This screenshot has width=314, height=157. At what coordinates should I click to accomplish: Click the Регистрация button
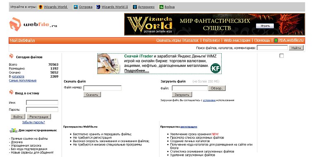[x=39, y=117]
